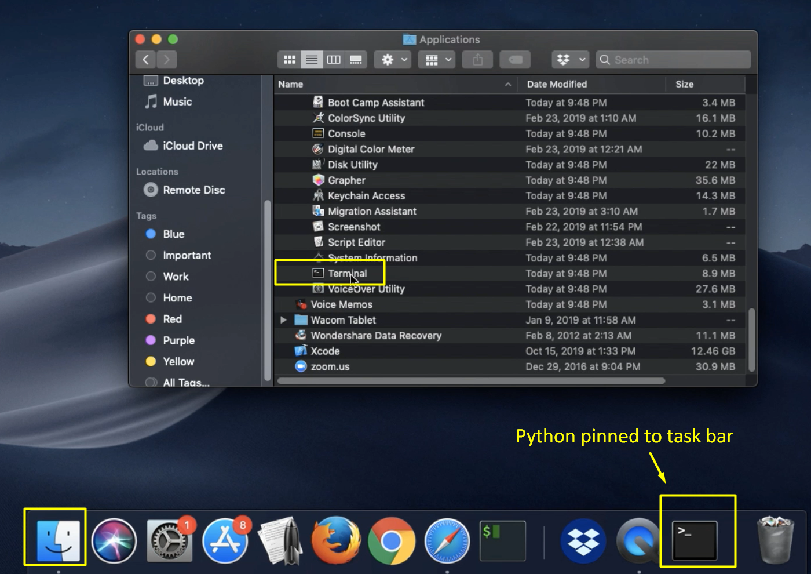Open Safari from the Dock
Screen dimensions: 811x574
point(447,540)
